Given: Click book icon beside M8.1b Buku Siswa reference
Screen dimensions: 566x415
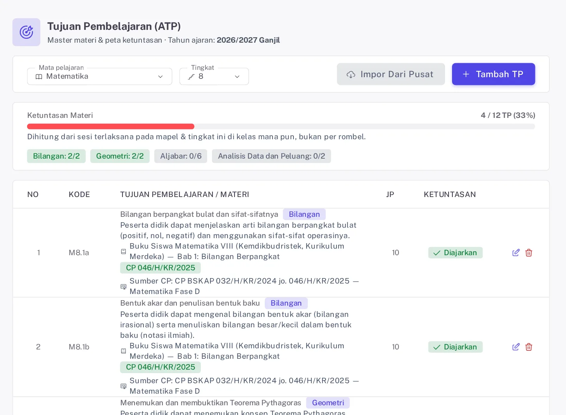Looking at the screenshot, I should click(x=123, y=351).
